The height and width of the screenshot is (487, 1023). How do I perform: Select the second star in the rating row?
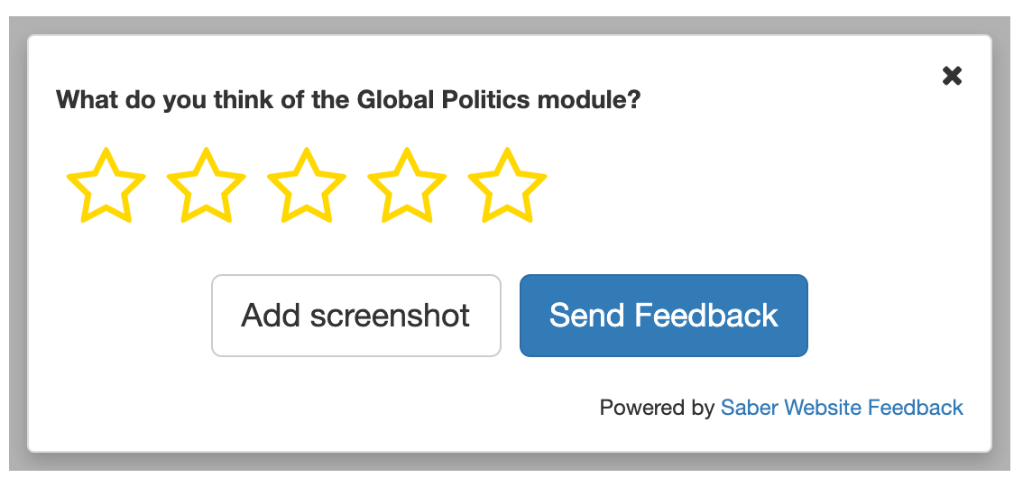tap(207, 187)
